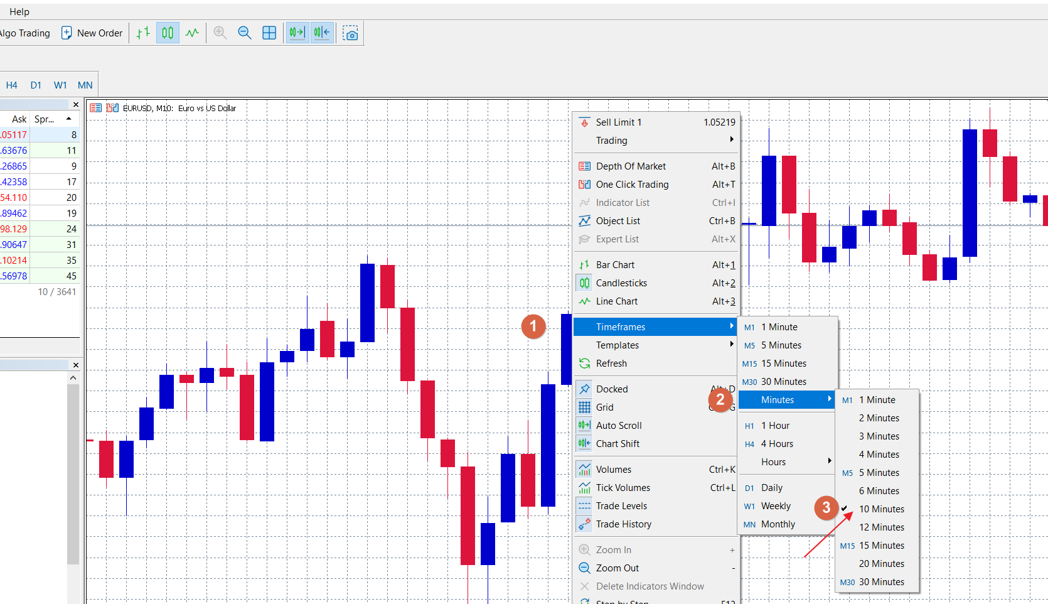Select M15 15 Minutes in Timeframes submenu
The height and width of the screenshot is (604, 1048).
pyautogui.click(x=788, y=364)
